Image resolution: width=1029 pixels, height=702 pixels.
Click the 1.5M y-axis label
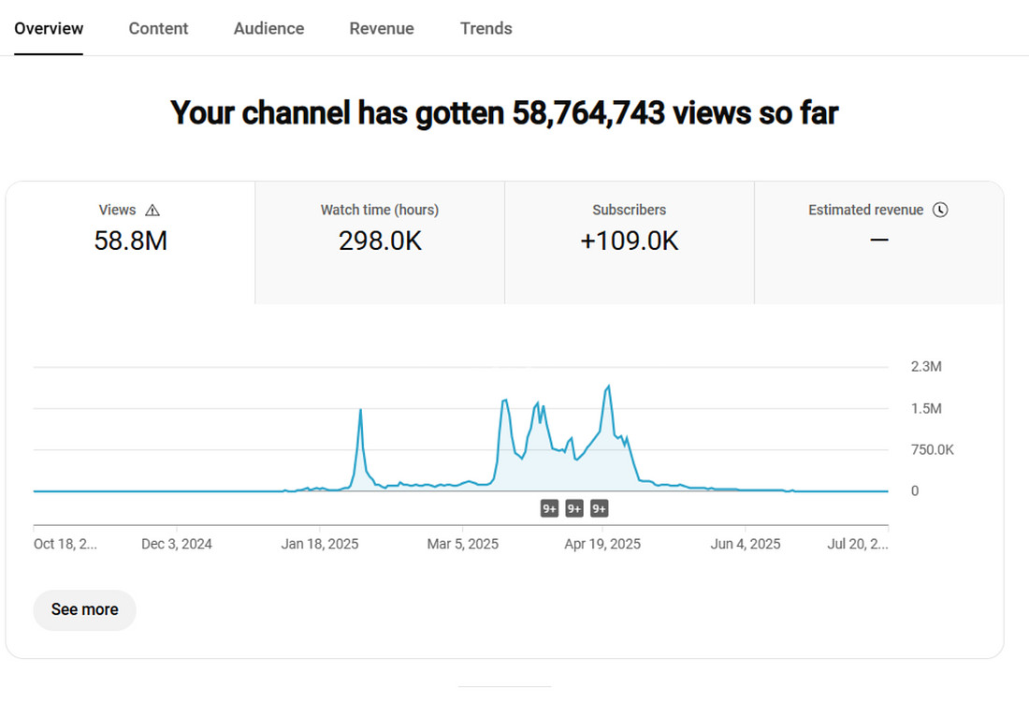[926, 408]
